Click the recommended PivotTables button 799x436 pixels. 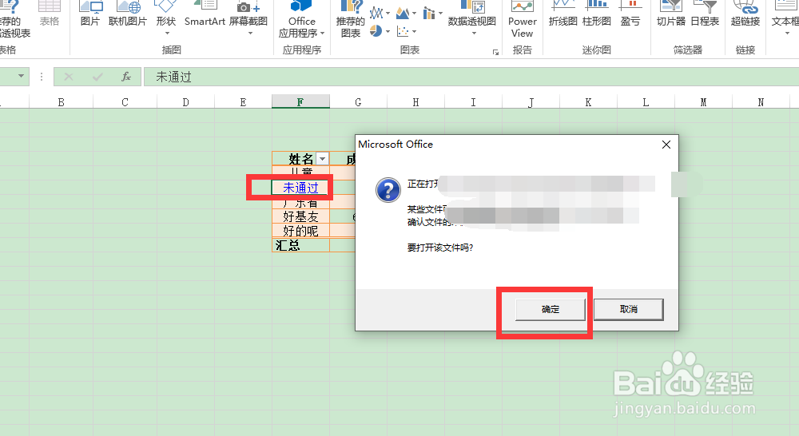[14, 21]
